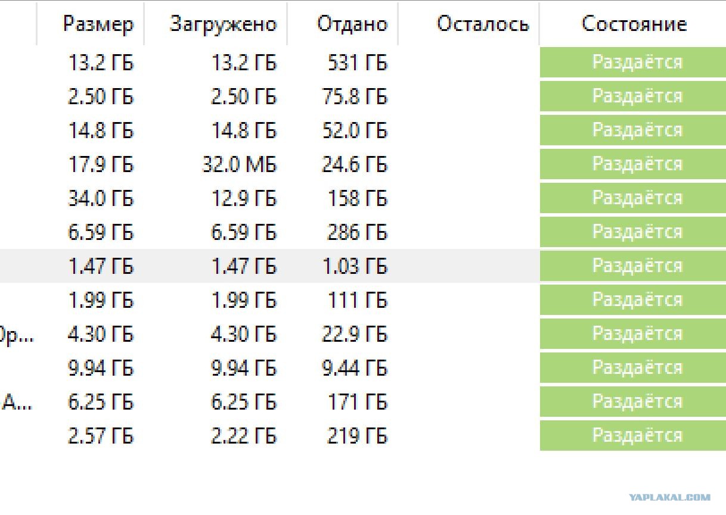Screen dimensions: 726x515
Task: Click the highlighted 1.47 ГБ row
Action: [363, 266]
